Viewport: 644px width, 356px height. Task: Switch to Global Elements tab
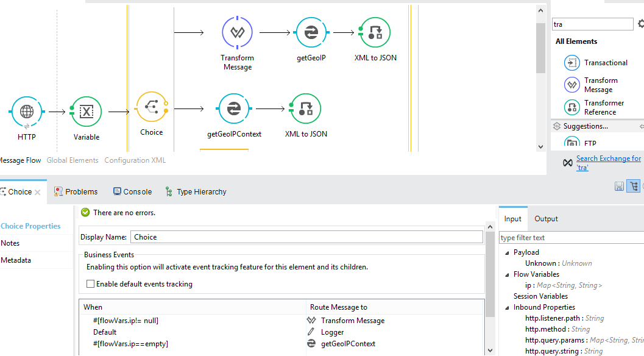73,160
